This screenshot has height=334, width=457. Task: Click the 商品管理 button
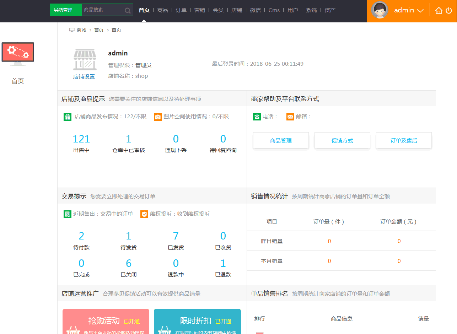point(281,141)
